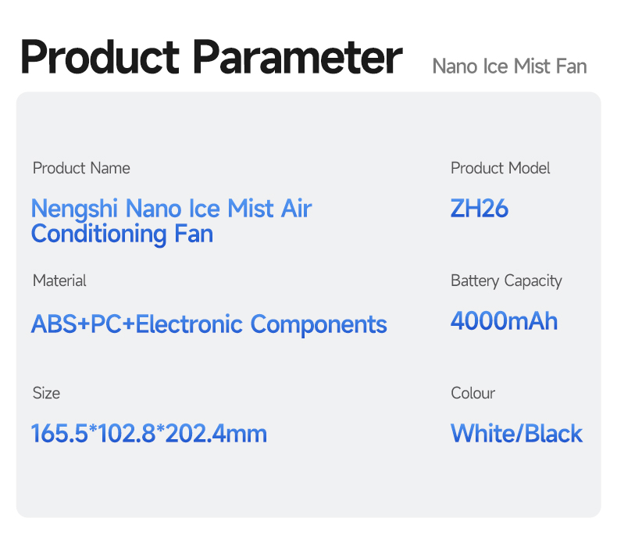
Task: Click the 'Colour' field label
Action: [473, 393]
